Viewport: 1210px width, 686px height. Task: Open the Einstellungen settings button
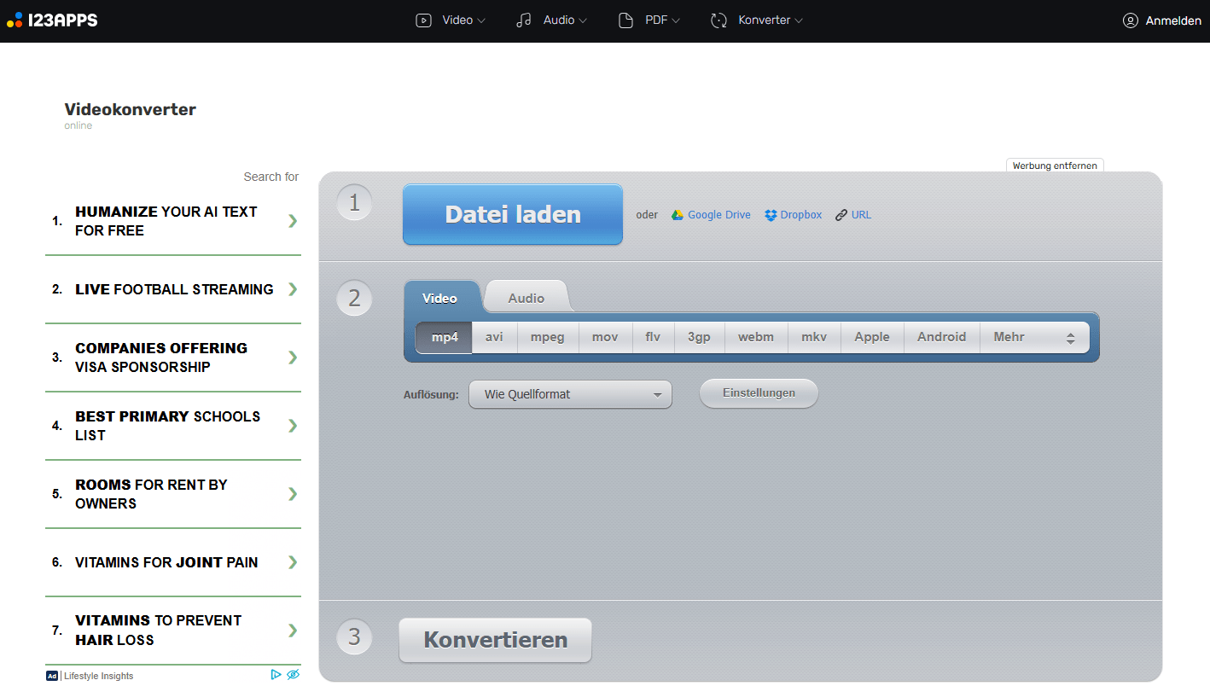759,393
